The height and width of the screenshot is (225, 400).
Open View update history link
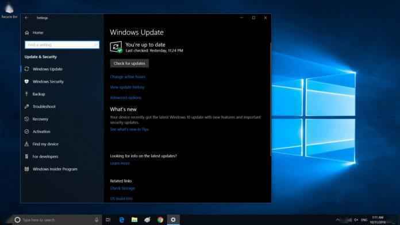(127, 87)
